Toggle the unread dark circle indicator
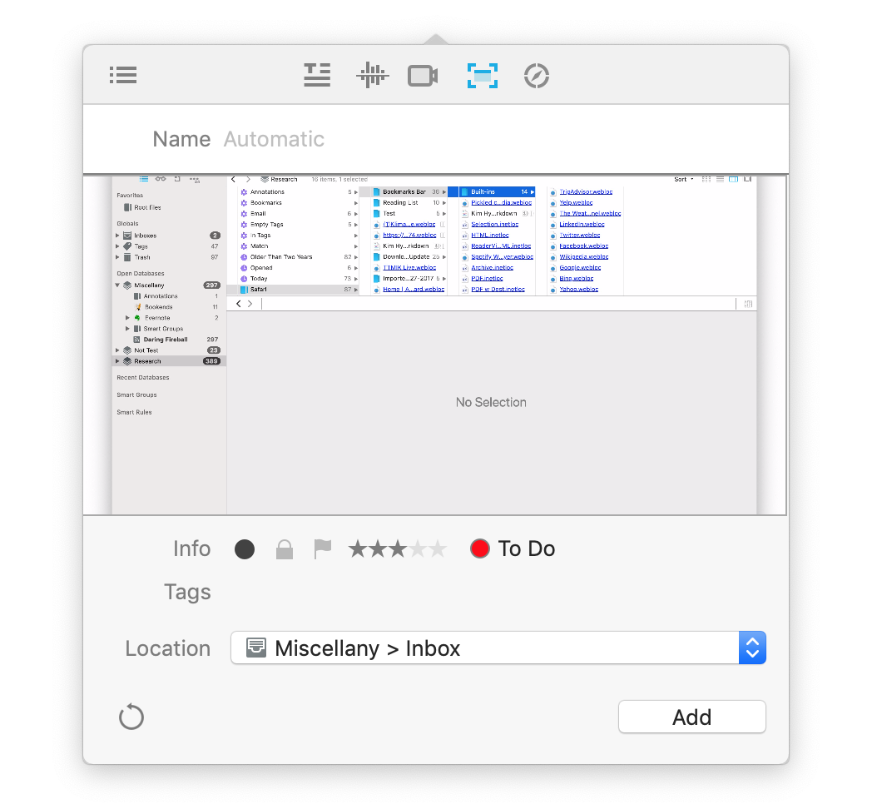872x809 pixels. point(245,549)
